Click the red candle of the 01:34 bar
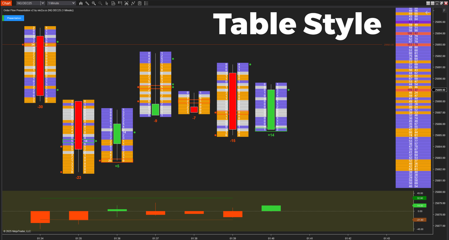 pos(40,66)
